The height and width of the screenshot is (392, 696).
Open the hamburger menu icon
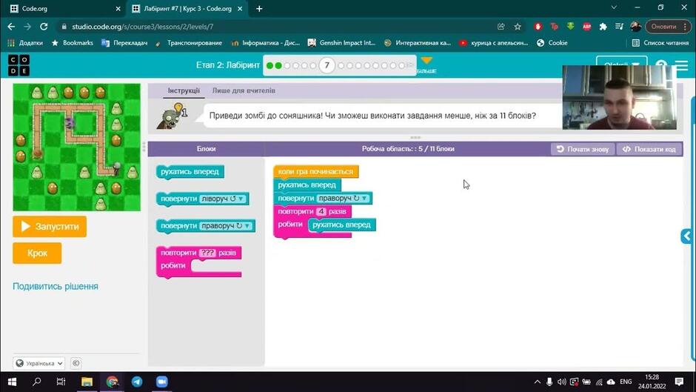(682, 65)
